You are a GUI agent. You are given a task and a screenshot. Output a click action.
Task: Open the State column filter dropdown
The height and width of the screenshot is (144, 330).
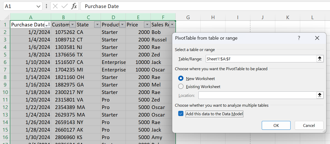(97, 25)
